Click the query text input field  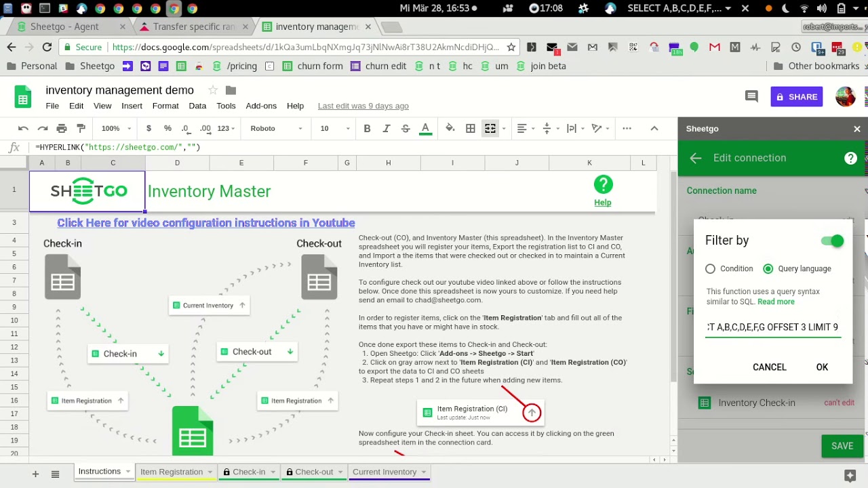pyautogui.click(x=773, y=327)
